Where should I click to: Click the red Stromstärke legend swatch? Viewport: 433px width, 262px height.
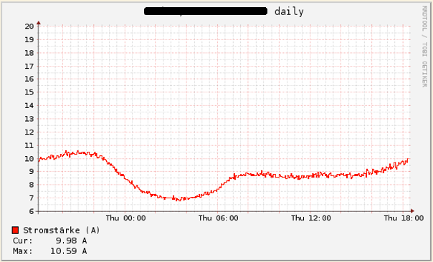pyautogui.click(x=16, y=230)
